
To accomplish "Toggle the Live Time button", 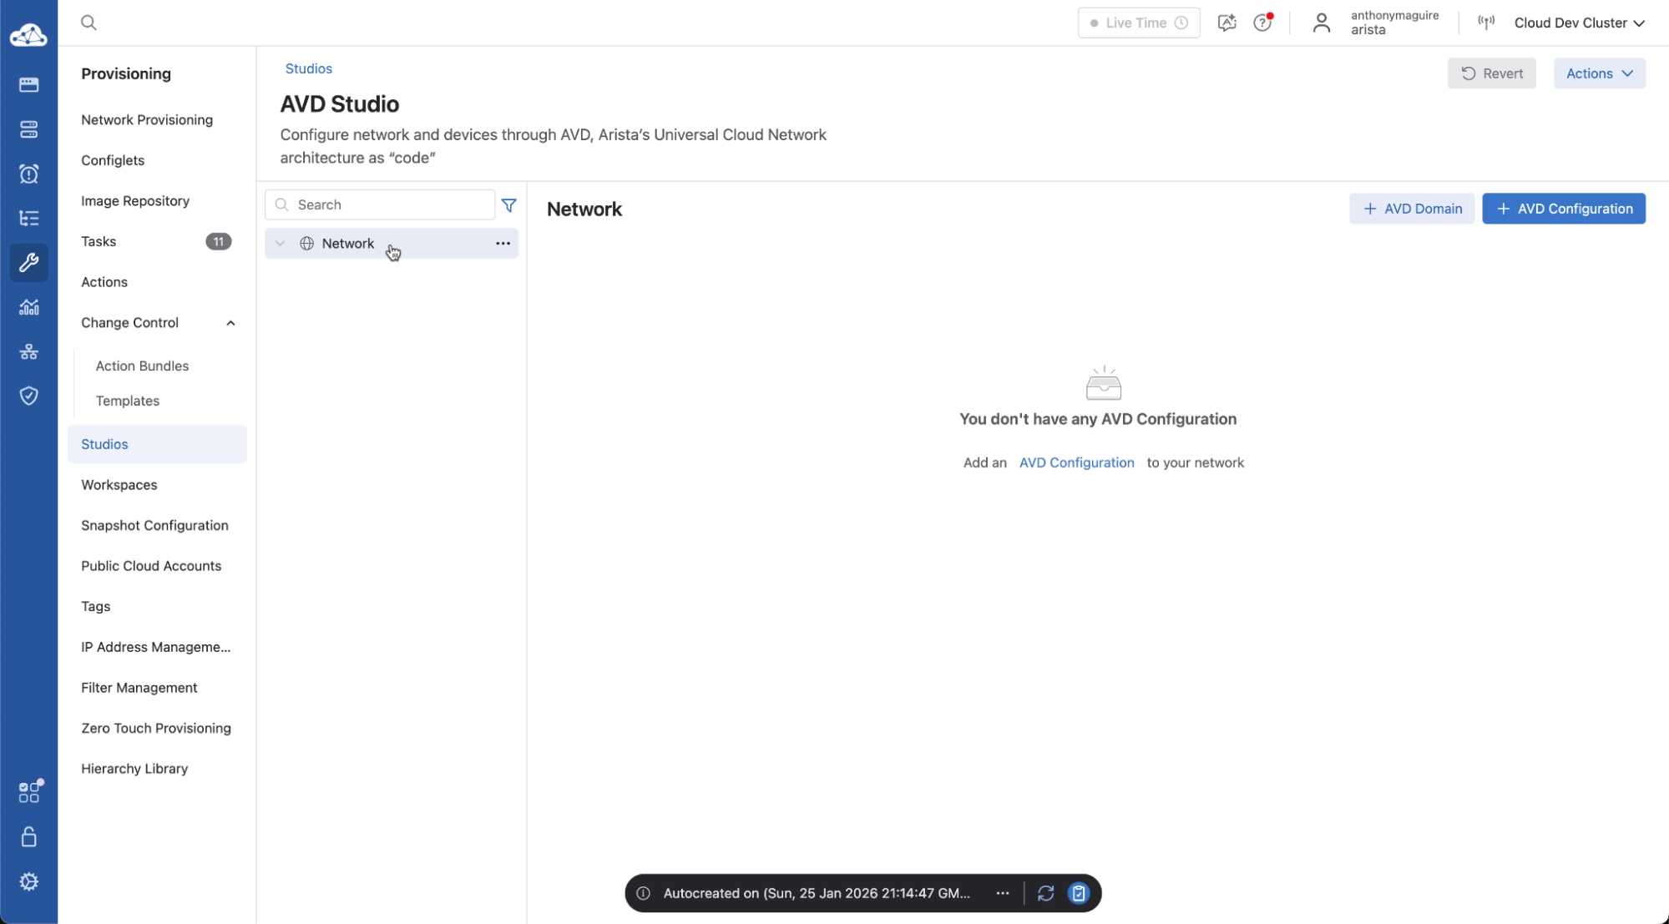I will click(1139, 23).
